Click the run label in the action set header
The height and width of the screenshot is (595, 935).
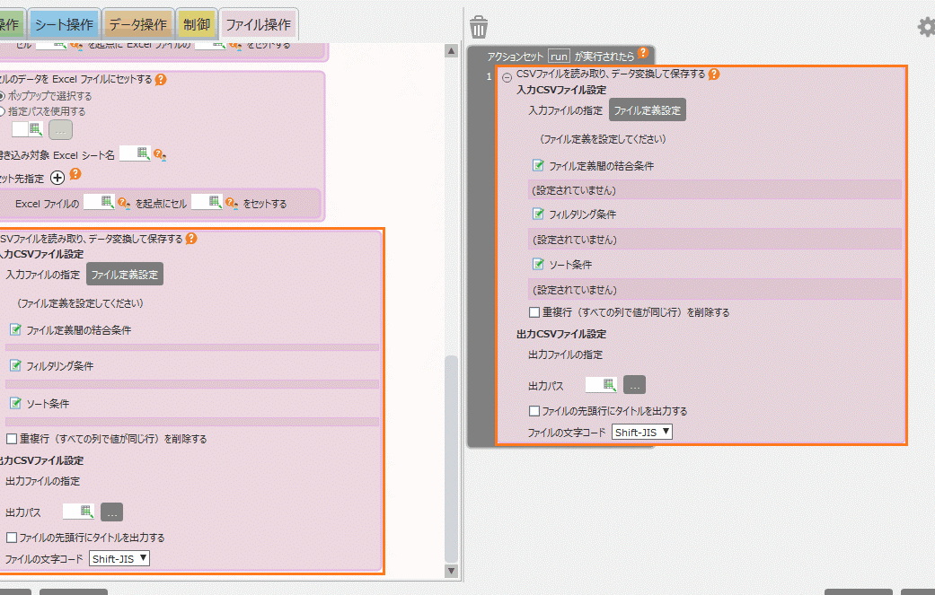tap(558, 54)
